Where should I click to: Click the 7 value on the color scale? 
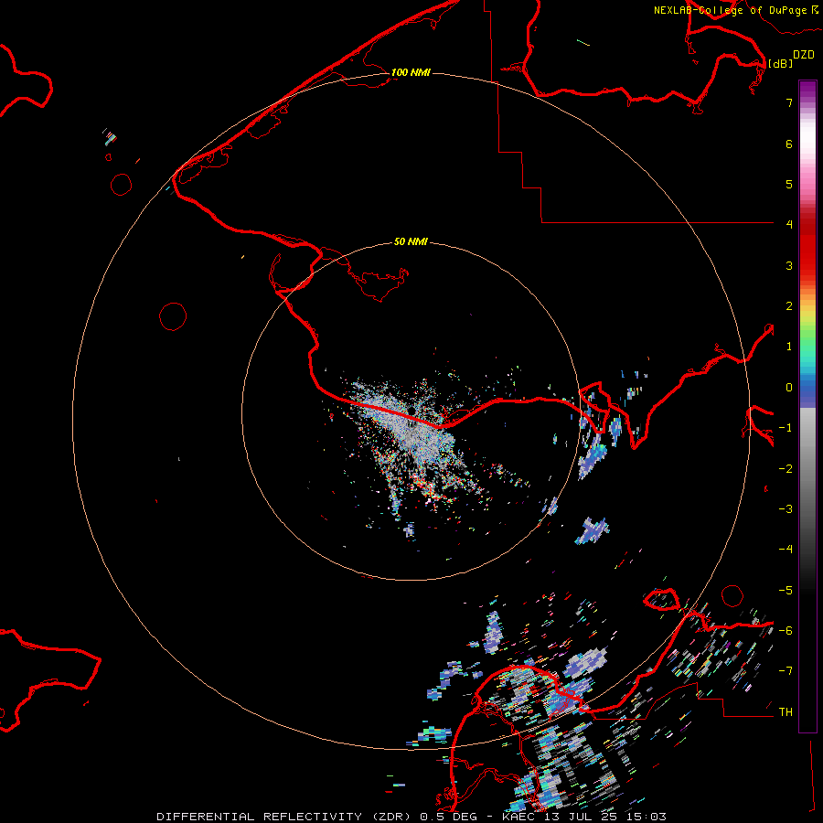click(x=789, y=102)
